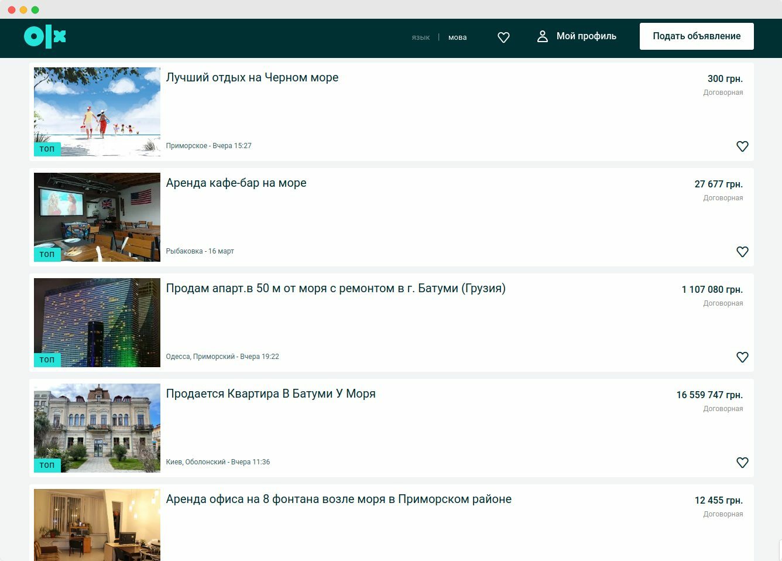The width and height of the screenshot is (782, 561).
Task: Switch language to 'мова'
Action: 458,37
